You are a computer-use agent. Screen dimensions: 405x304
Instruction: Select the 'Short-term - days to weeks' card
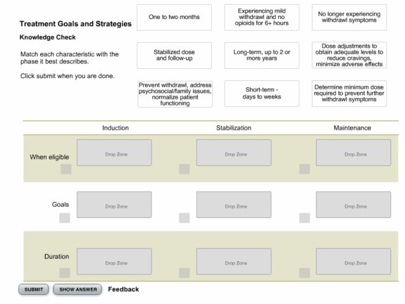(x=262, y=94)
